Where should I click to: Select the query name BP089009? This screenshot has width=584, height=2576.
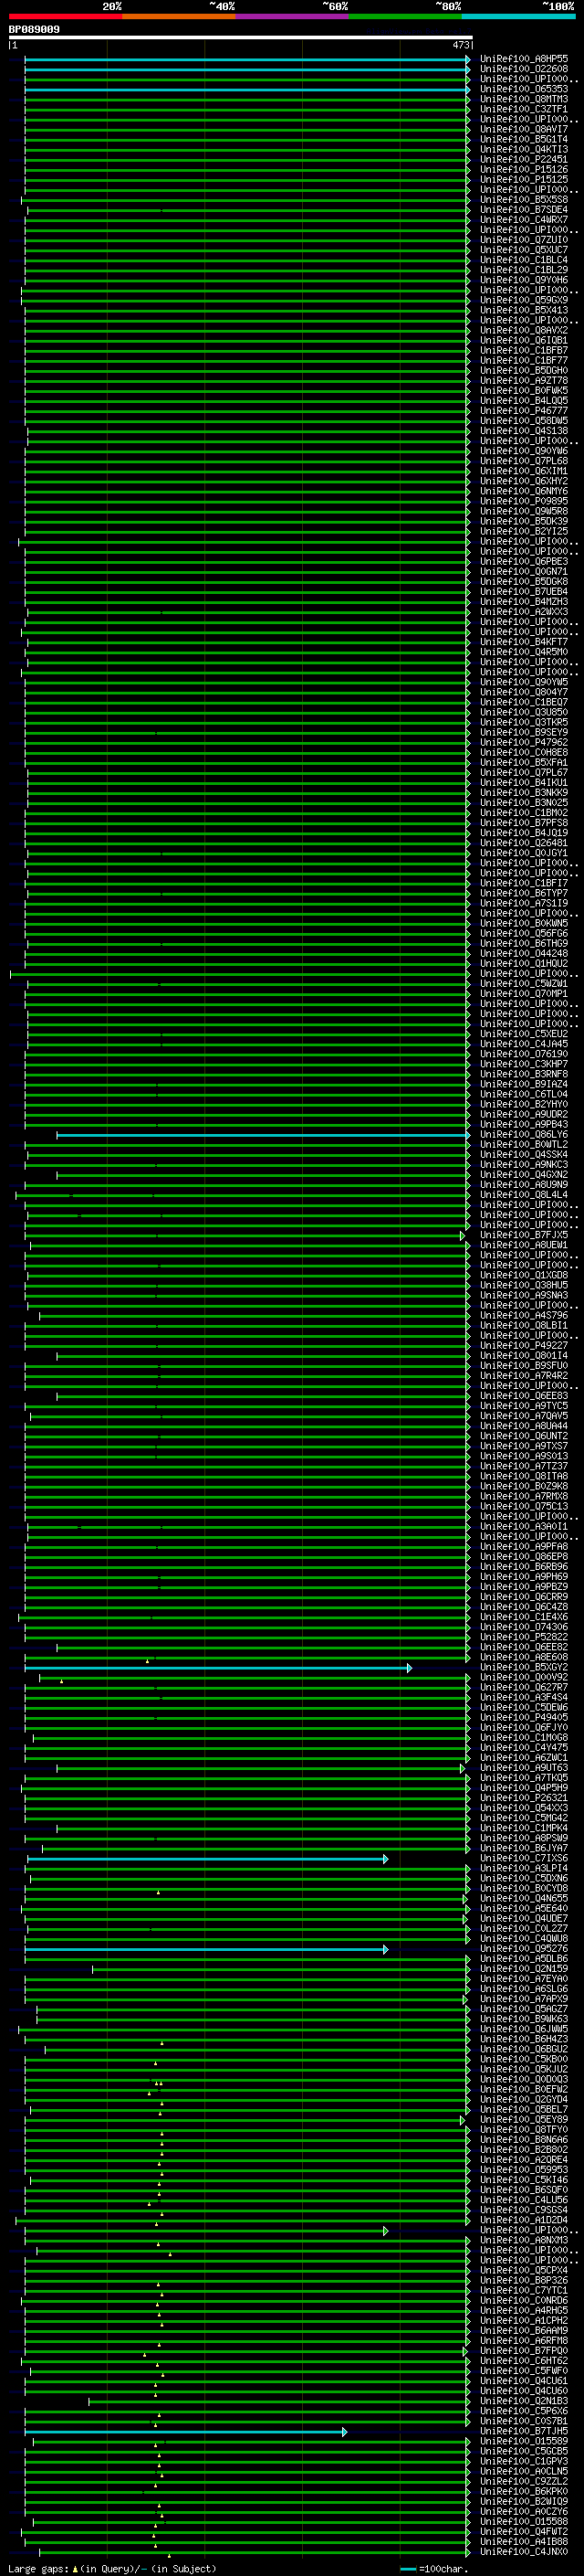[x=34, y=29]
